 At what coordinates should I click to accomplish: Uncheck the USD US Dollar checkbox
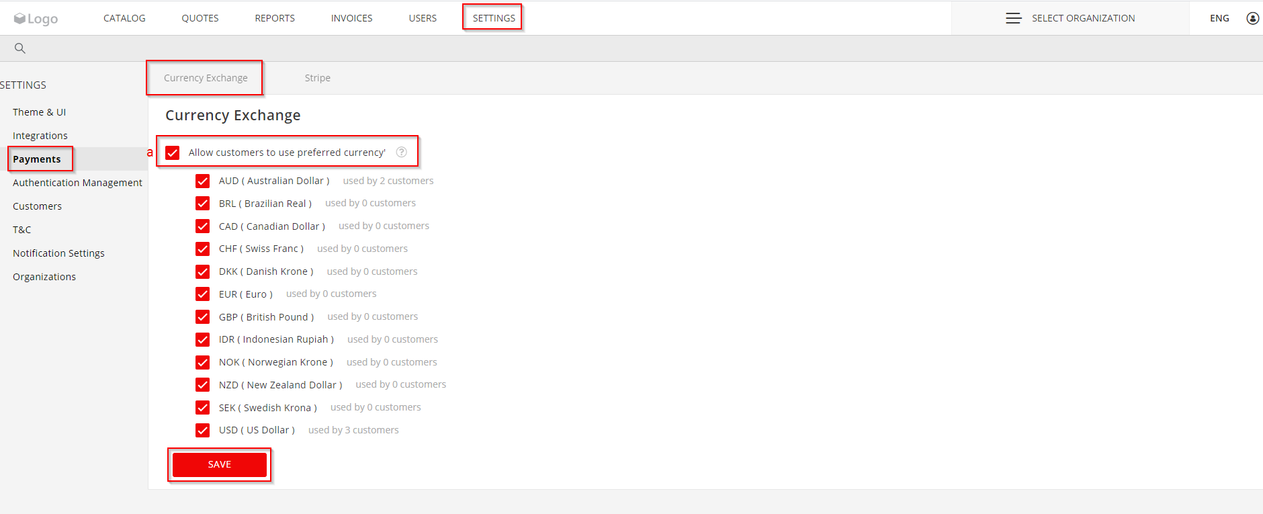202,430
